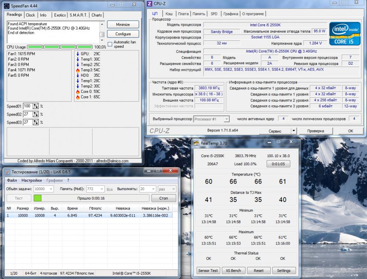Screen dimensions: 367x279
Task: Click the Размер column header in LinX
Action: point(23,208)
